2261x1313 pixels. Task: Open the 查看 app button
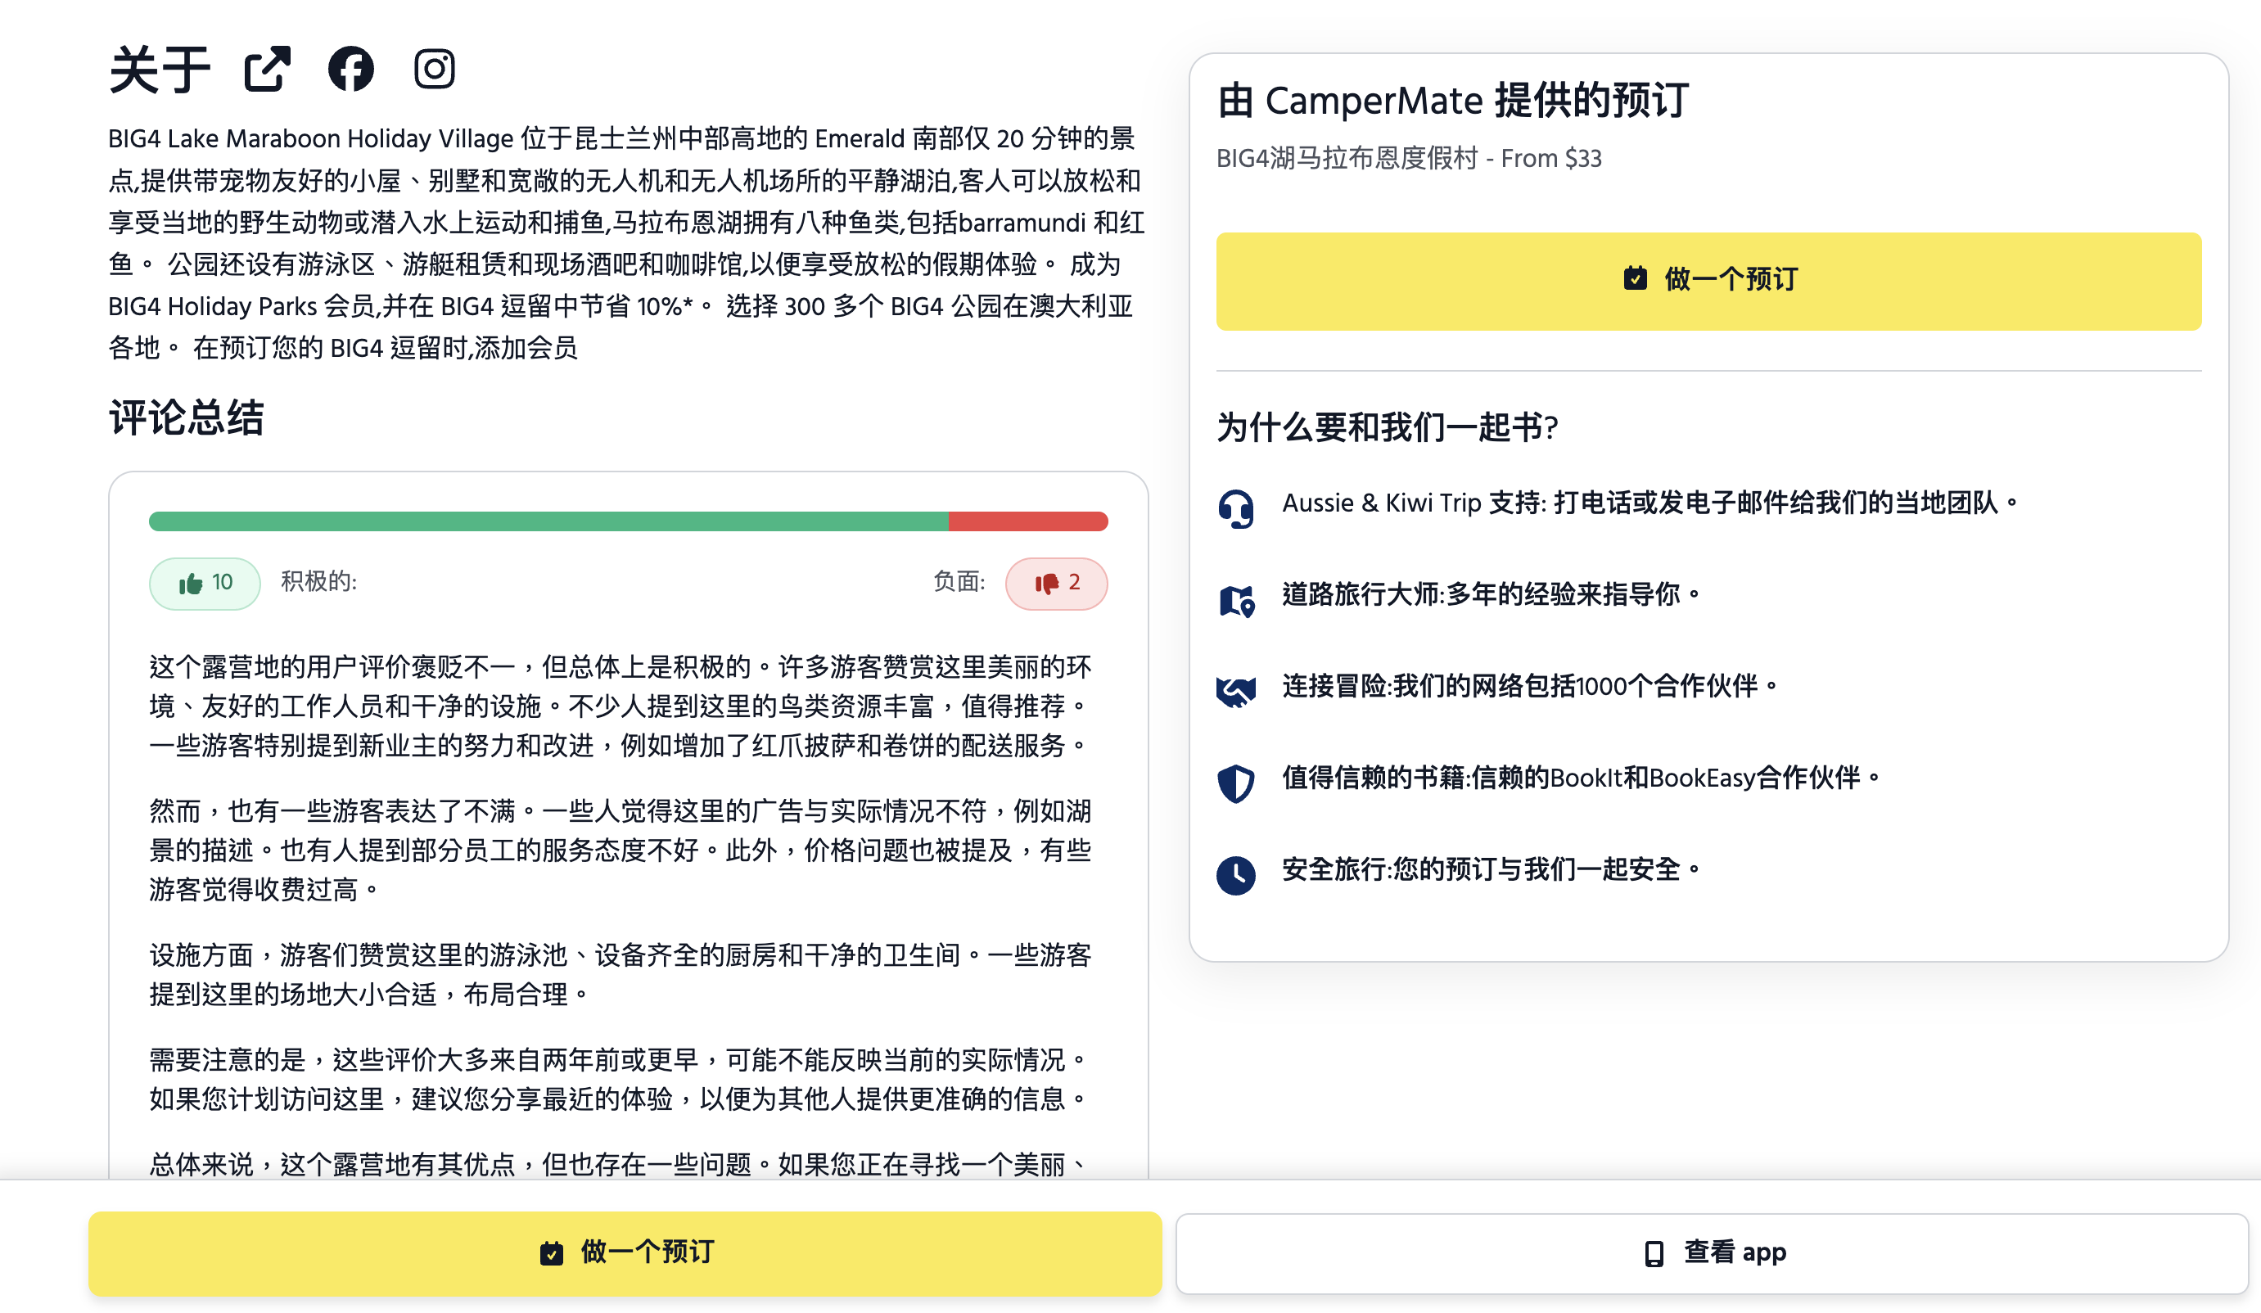point(1712,1253)
